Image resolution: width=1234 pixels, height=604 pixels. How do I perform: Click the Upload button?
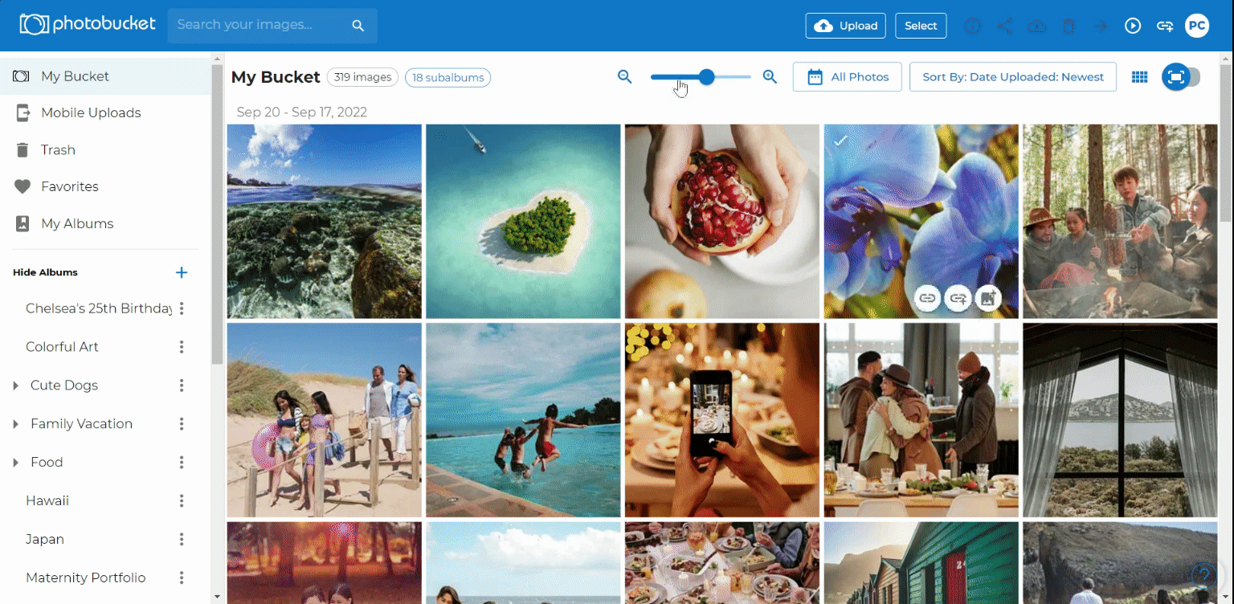(846, 26)
